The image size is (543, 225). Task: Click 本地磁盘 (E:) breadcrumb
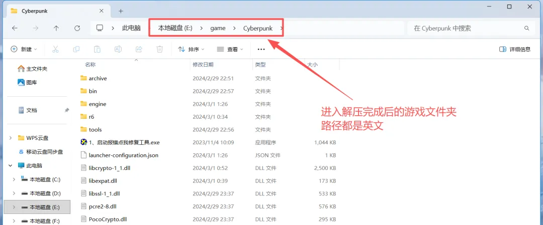pos(175,28)
